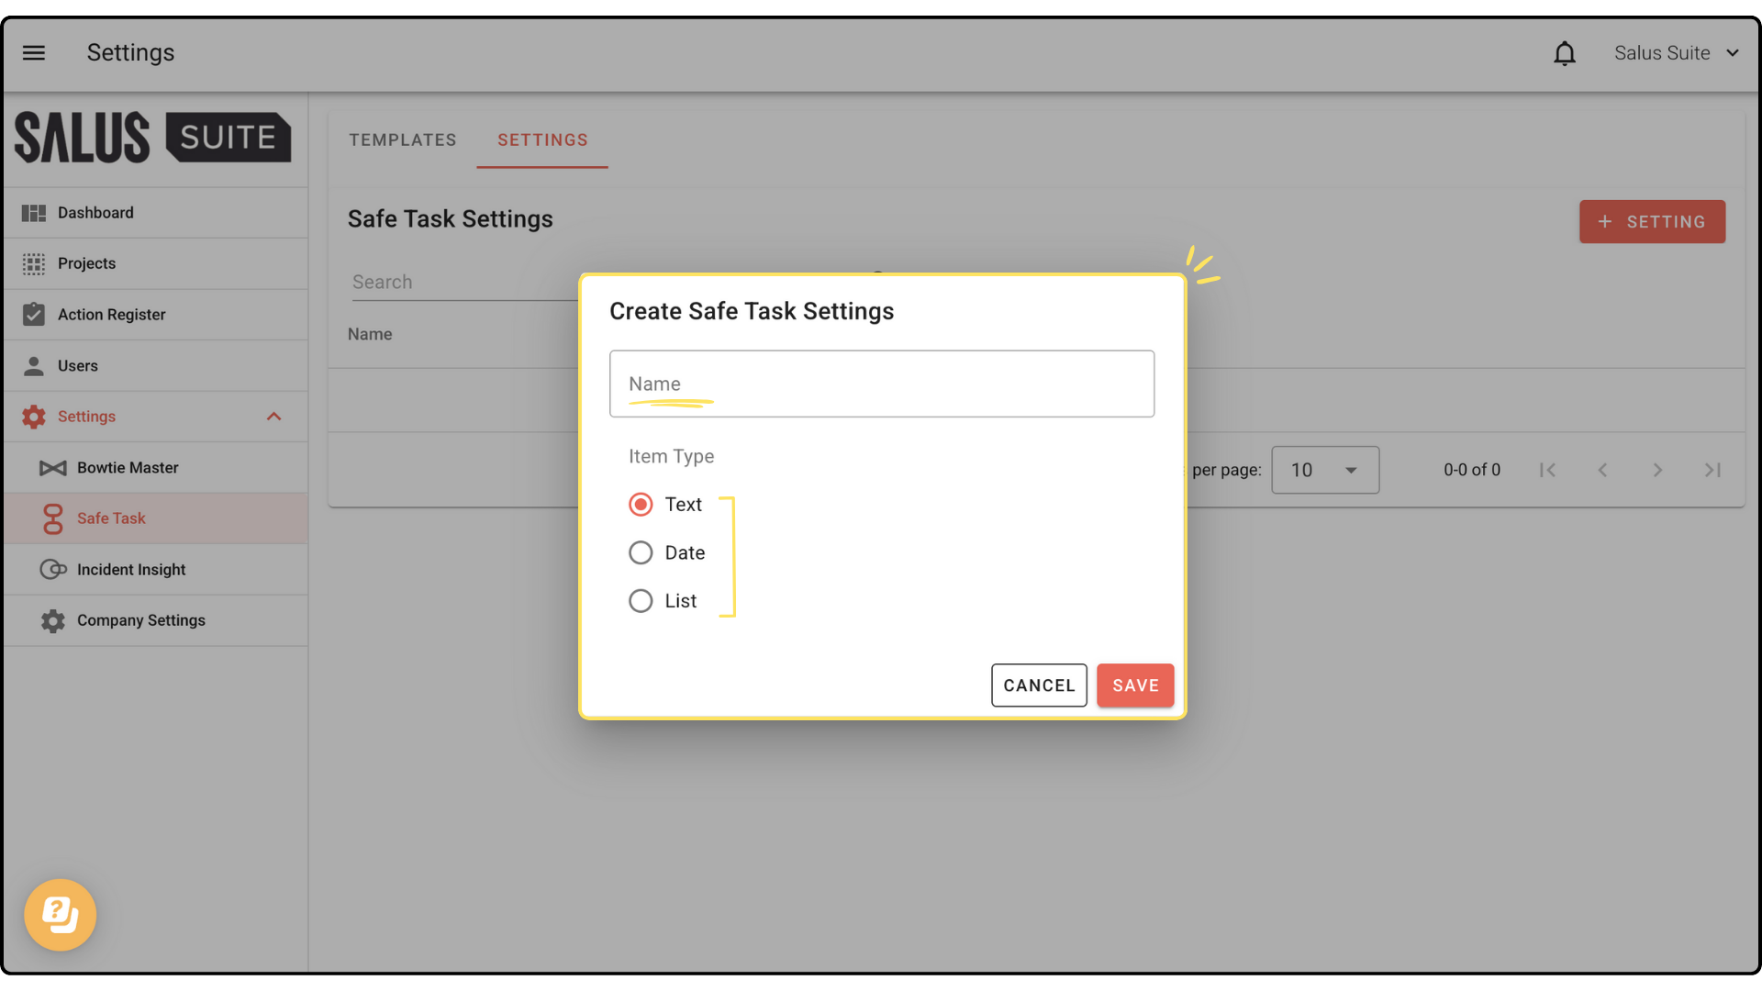Open the help chat bubble widget
Viewport: 1762px width, 991px height.
tap(61, 915)
